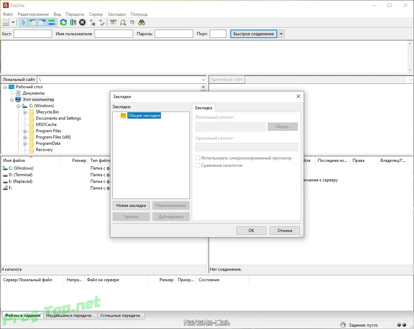Click speed limits indicator icon

point(343,325)
